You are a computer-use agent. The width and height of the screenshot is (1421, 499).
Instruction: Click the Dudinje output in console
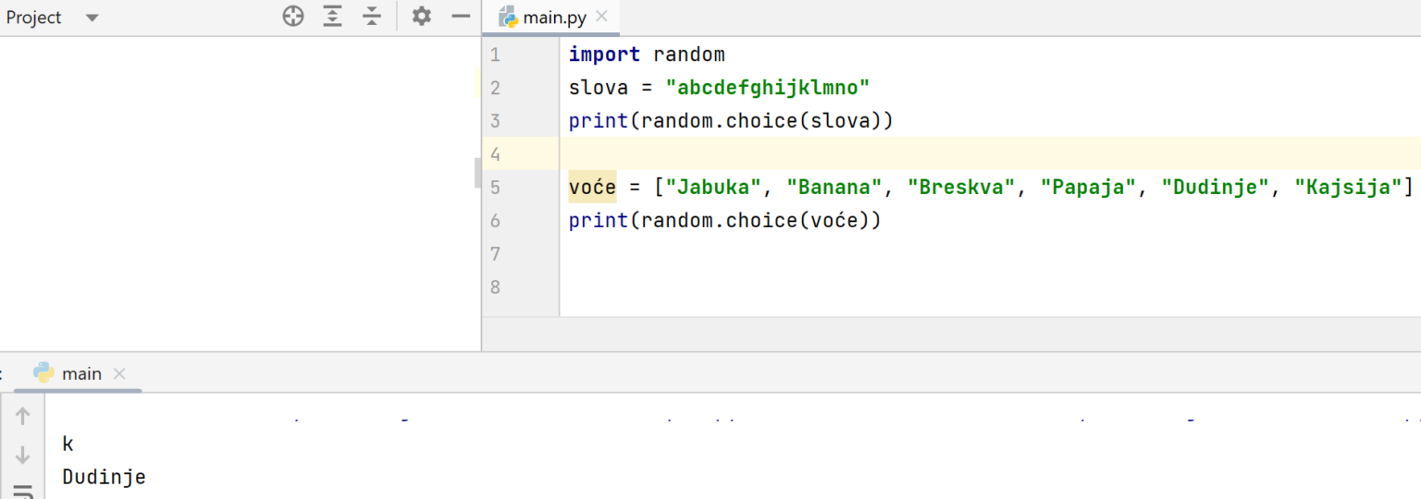pos(104,478)
